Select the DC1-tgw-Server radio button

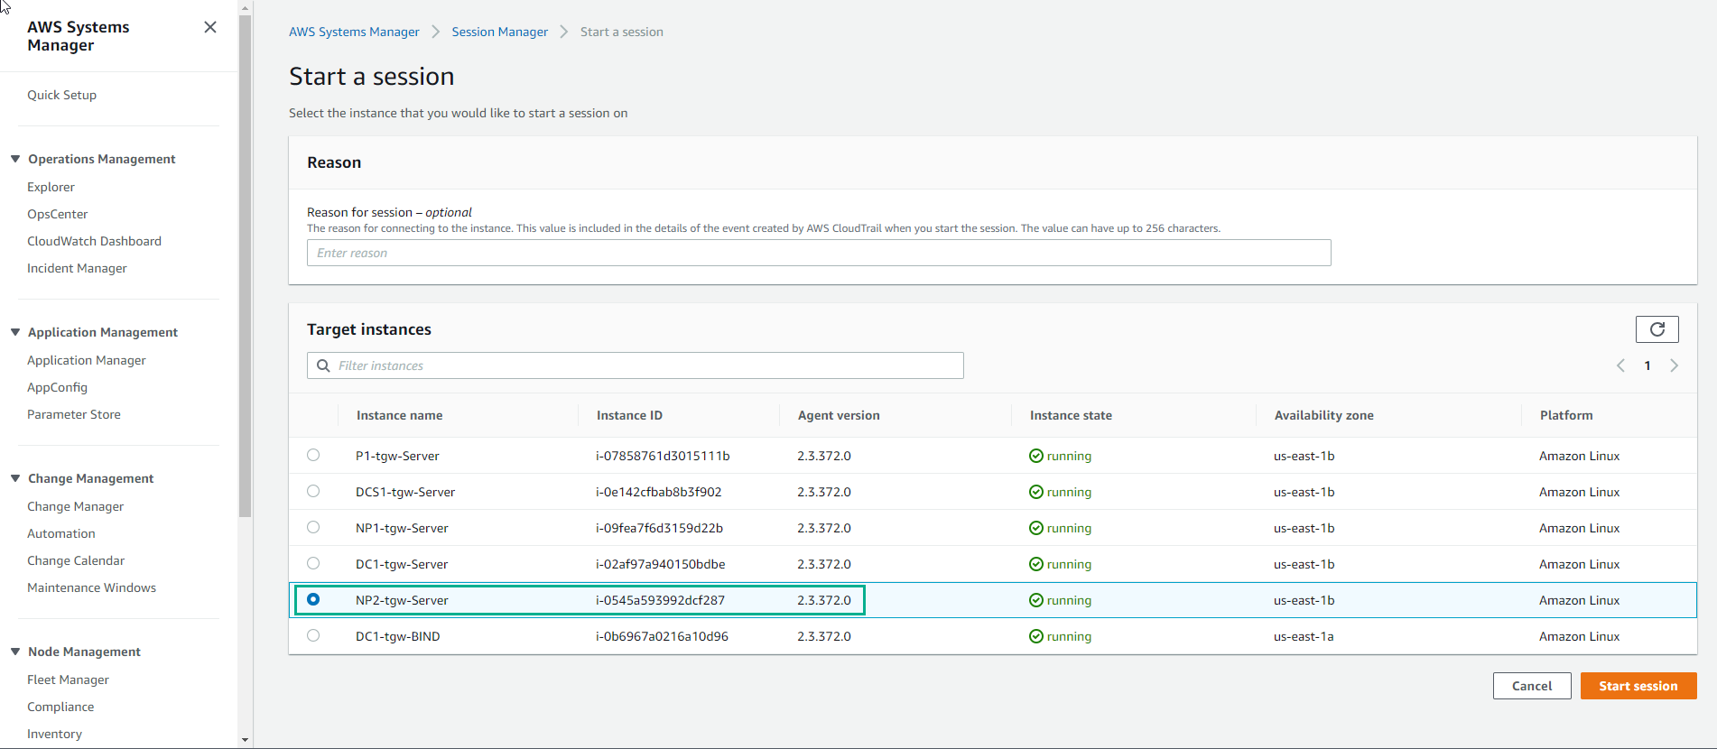coord(313,563)
